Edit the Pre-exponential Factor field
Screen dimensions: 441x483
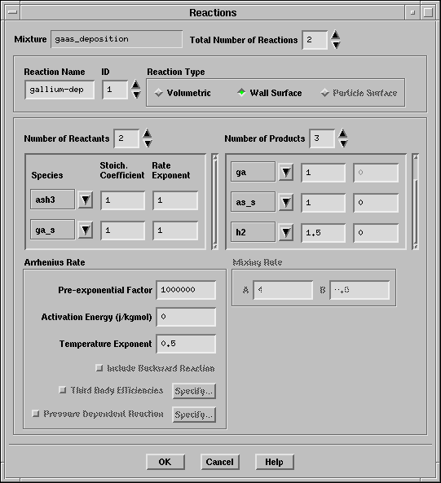click(x=186, y=290)
